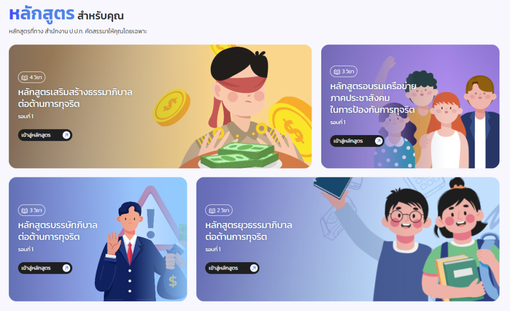Image resolution: width=510 pixels, height=311 pixels.
Task: Select title หลักสูตรอบรมเครือข่ายภาคประชาสังคม
Action: click(373, 98)
